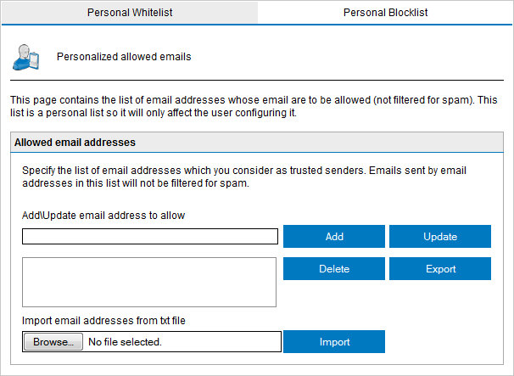The image size is (514, 376).
Task: Click the Delete button
Action: [334, 268]
